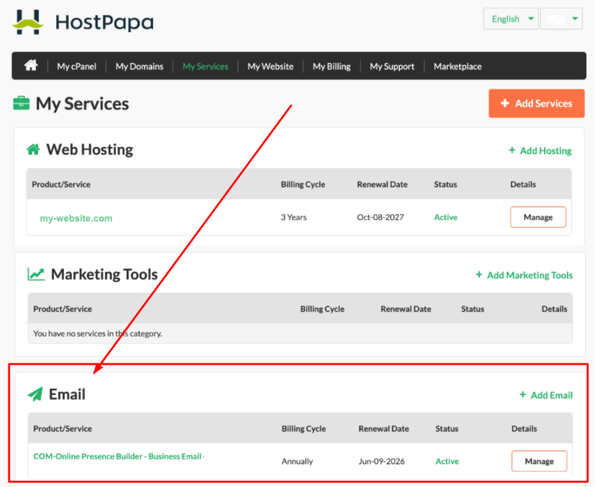Click the Web Hosting section heading
This screenshot has height=487, width=595.
pyautogui.click(x=89, y=149)
